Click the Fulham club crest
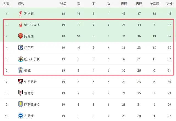176x121 pixels. [x=20, y=93]
